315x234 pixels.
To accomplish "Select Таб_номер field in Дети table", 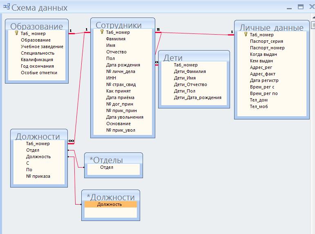I will click(194, 65).
